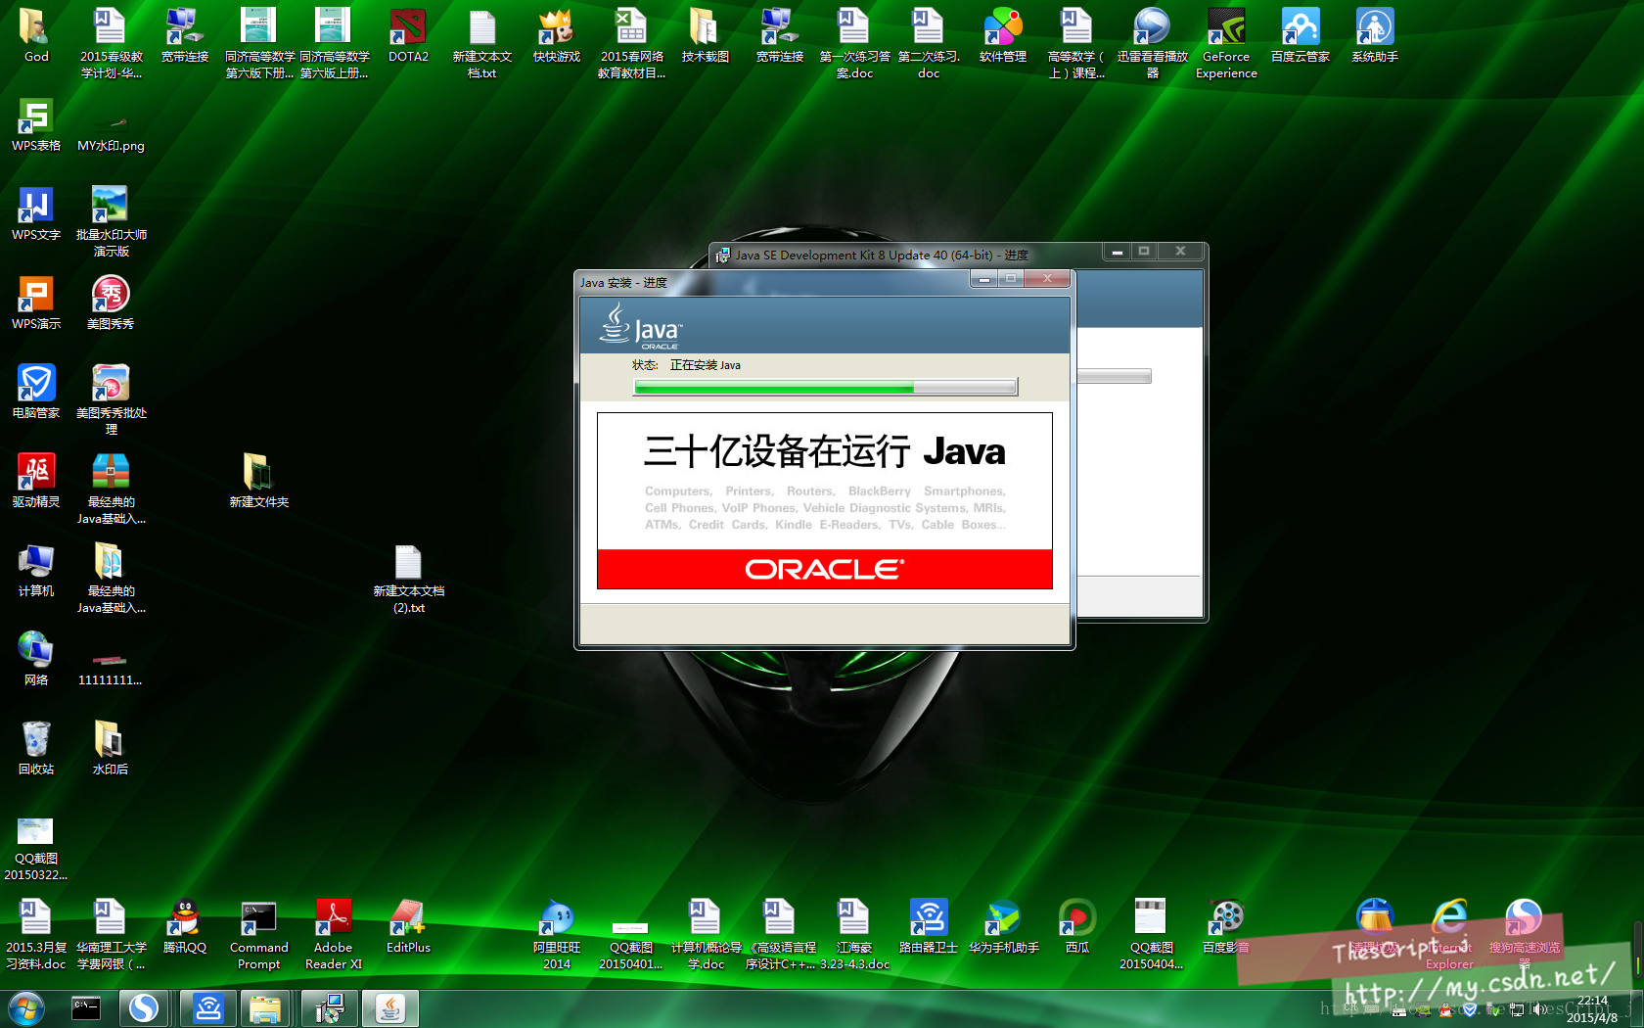Click the Java logo in installer header
This screenshot has width=1644, height=1028.
(641, 327)
